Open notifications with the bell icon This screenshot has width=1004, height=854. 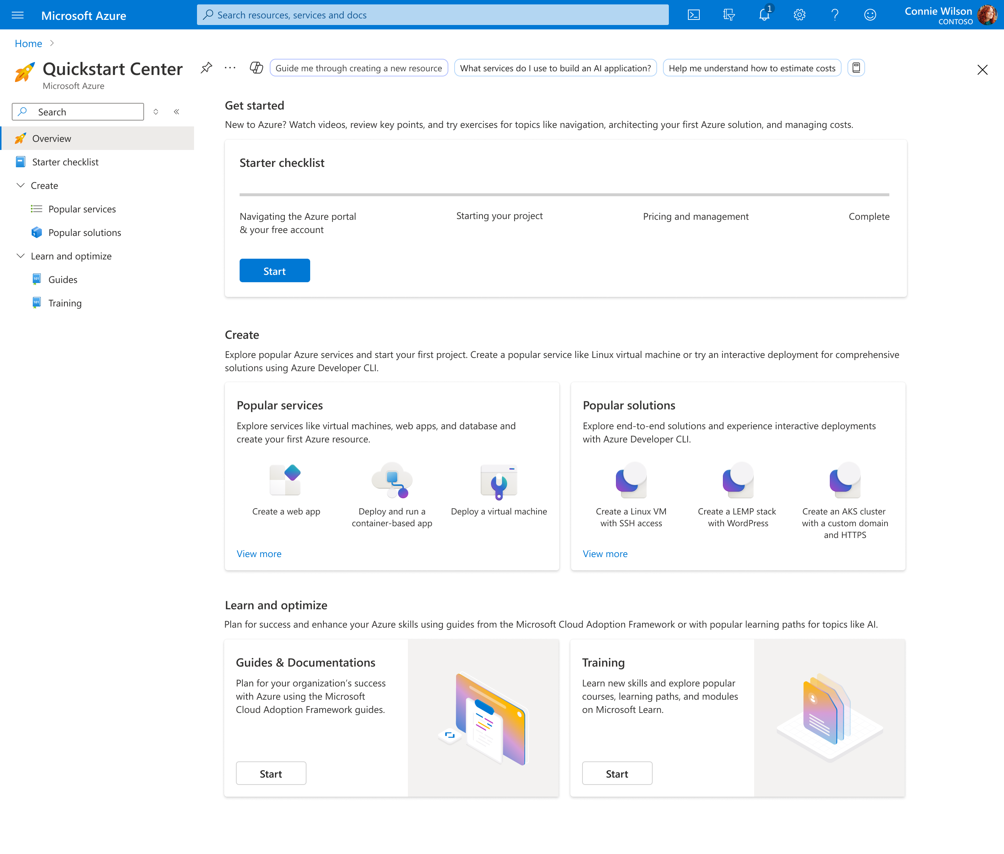click(764, 15)
